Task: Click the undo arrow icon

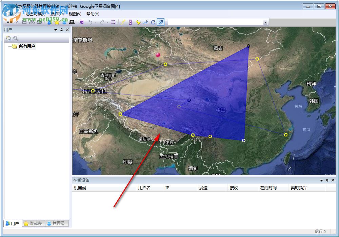Action: (x=91, y=22)
